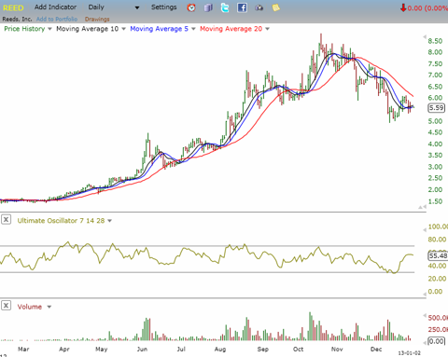Click the Mar month label on time axis
This screenshot has width=448, height=357.
pyautogui.click(x=23, y=349)
